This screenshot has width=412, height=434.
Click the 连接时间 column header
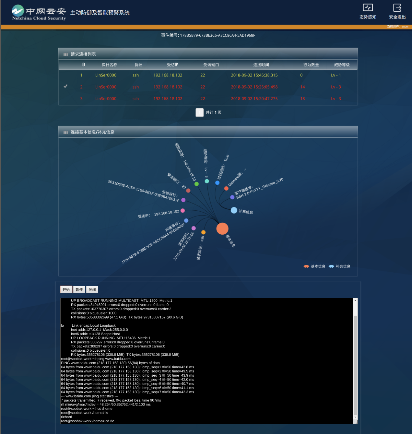pyautogui.click(x=261, y=65)
